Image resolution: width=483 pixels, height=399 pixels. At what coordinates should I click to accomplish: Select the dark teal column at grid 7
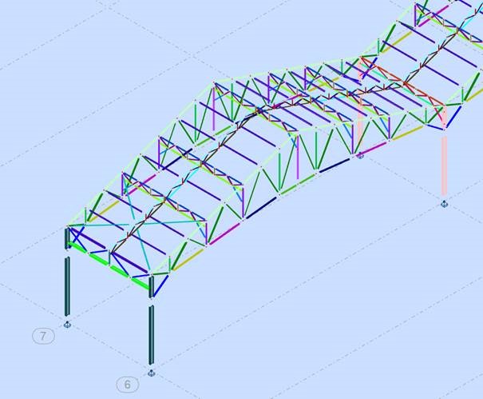click(x=67, y=286)
